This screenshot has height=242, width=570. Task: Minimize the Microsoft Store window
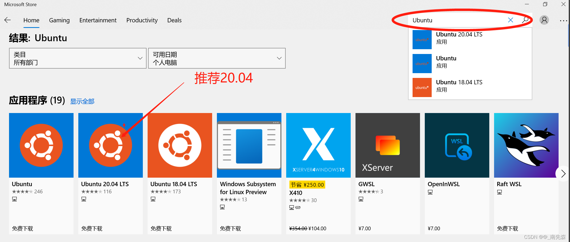[527, 4]
